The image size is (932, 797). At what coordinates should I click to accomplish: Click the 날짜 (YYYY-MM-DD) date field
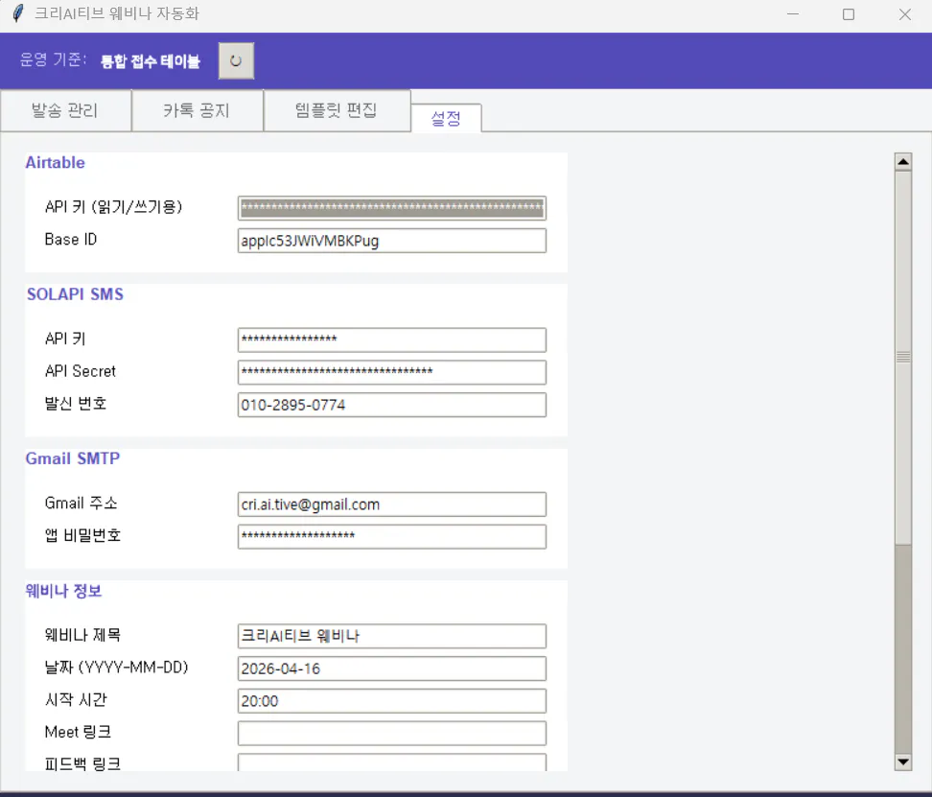[392, 668]
